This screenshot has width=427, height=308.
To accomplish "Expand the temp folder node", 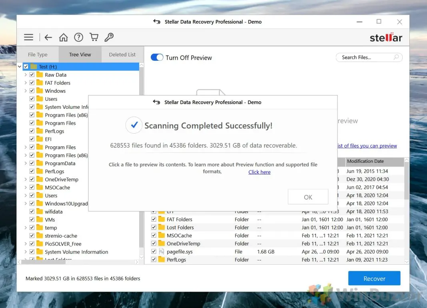I will tap(26, 227).
